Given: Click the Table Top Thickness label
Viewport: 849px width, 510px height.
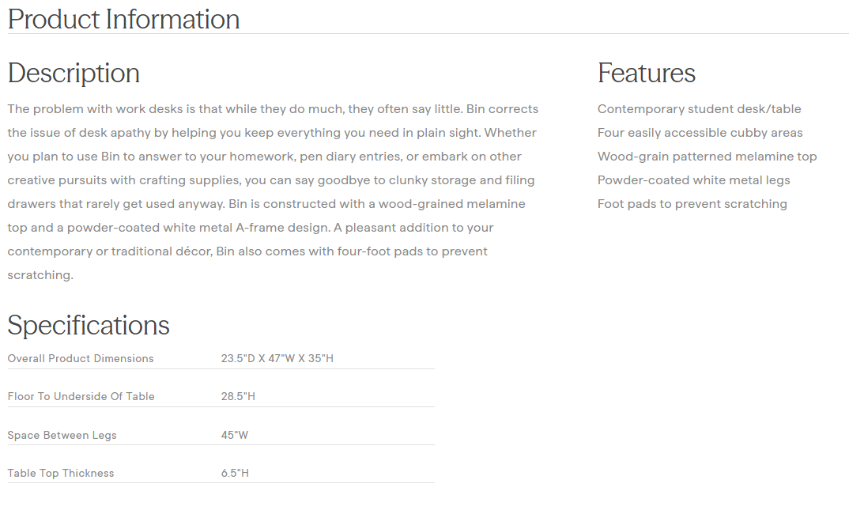Looking at the screenshot, I should (61, 474).
